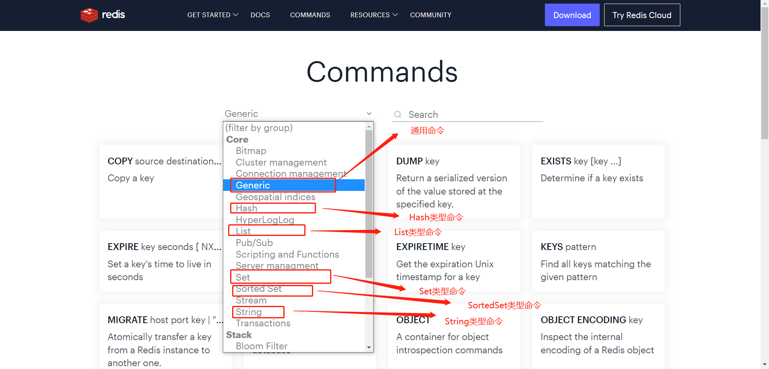The height and width of the screenshot is (369, 769).
Task: Click the Download button
Action: click(572, 15)
